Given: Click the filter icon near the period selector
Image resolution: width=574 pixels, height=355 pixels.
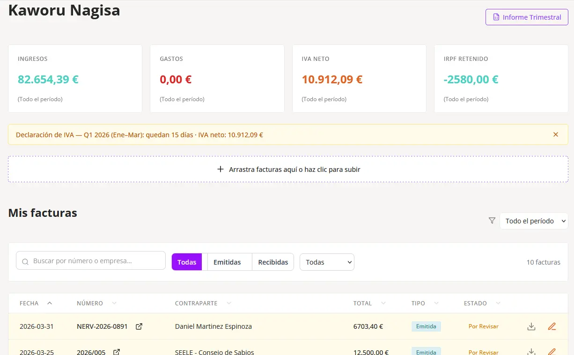Looking at the screenshot, I should click(492, 221).
